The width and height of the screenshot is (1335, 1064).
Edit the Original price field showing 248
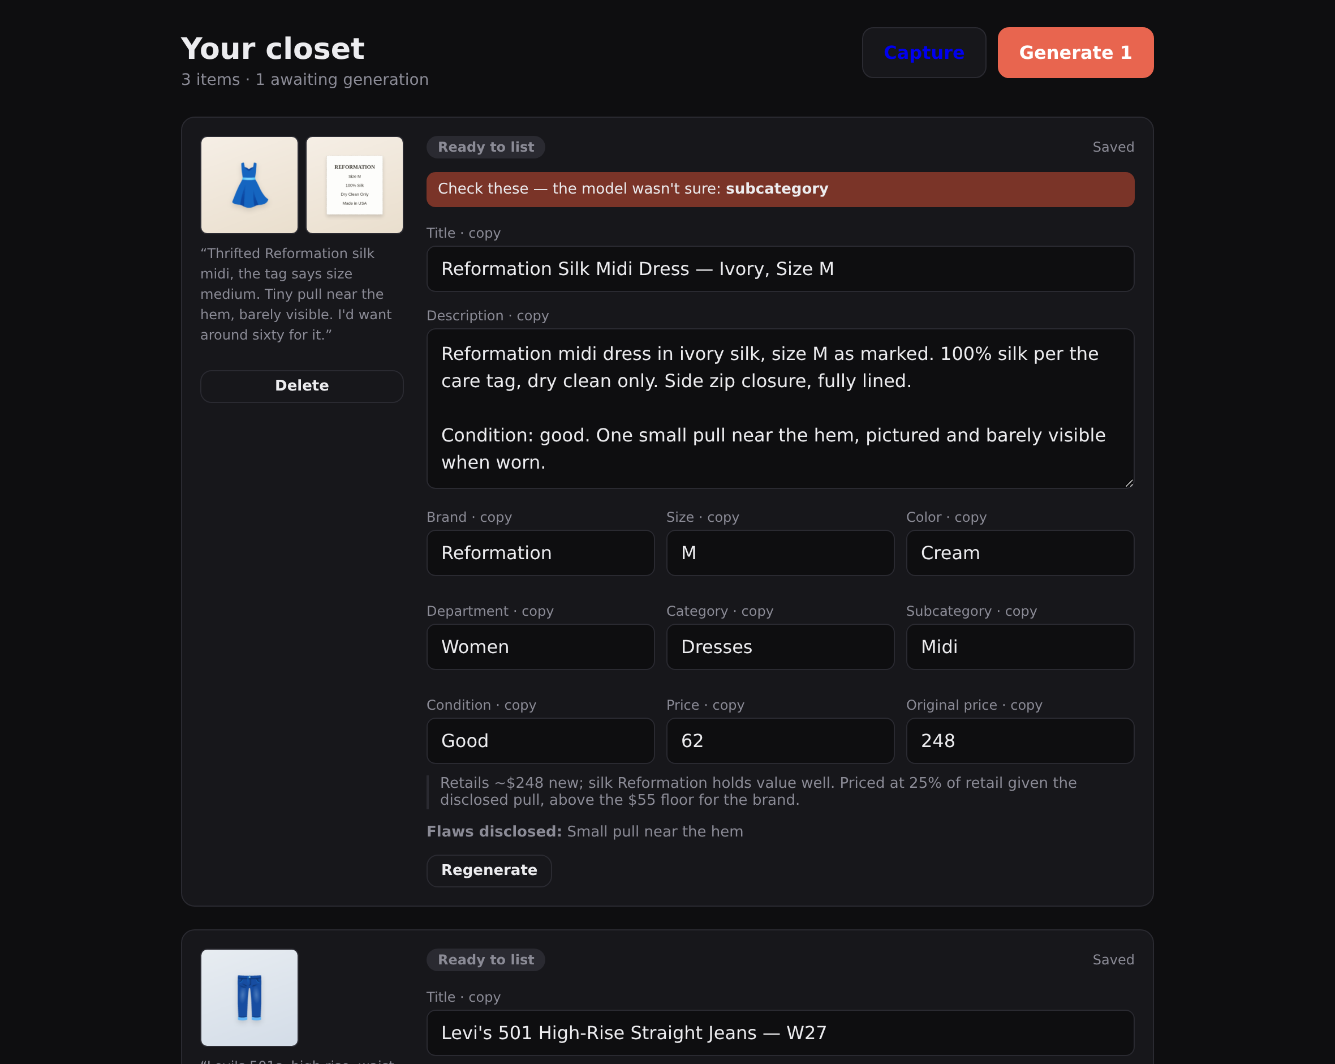tap(1020, 741)
